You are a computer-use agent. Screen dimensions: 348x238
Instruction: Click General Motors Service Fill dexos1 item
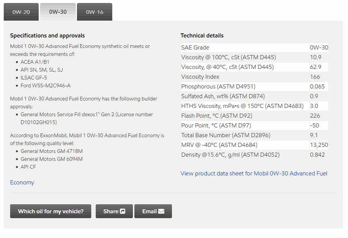87,118
